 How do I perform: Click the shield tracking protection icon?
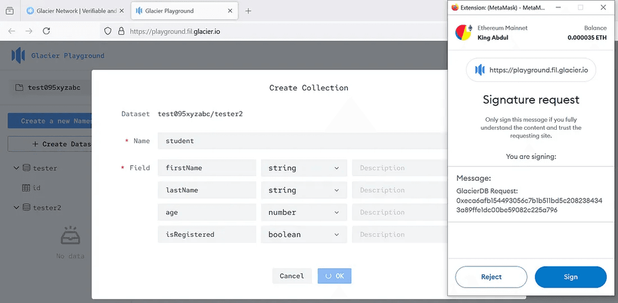tap(108, 31)
